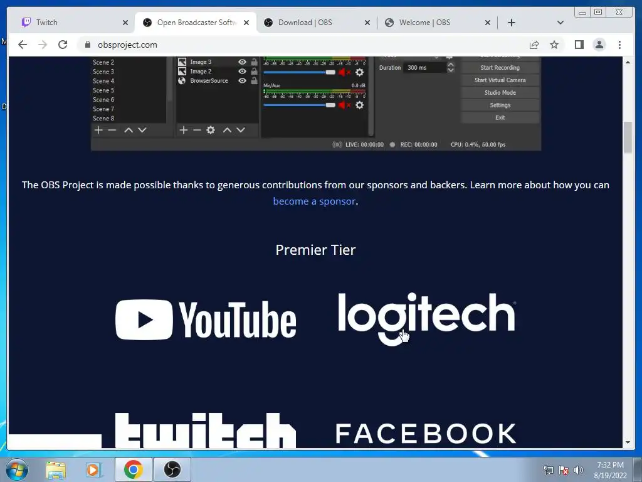The image size is (642, 482).
Task: Click Start Virtual Camera in the OBS preview
Action: click(x=500, y=80)
